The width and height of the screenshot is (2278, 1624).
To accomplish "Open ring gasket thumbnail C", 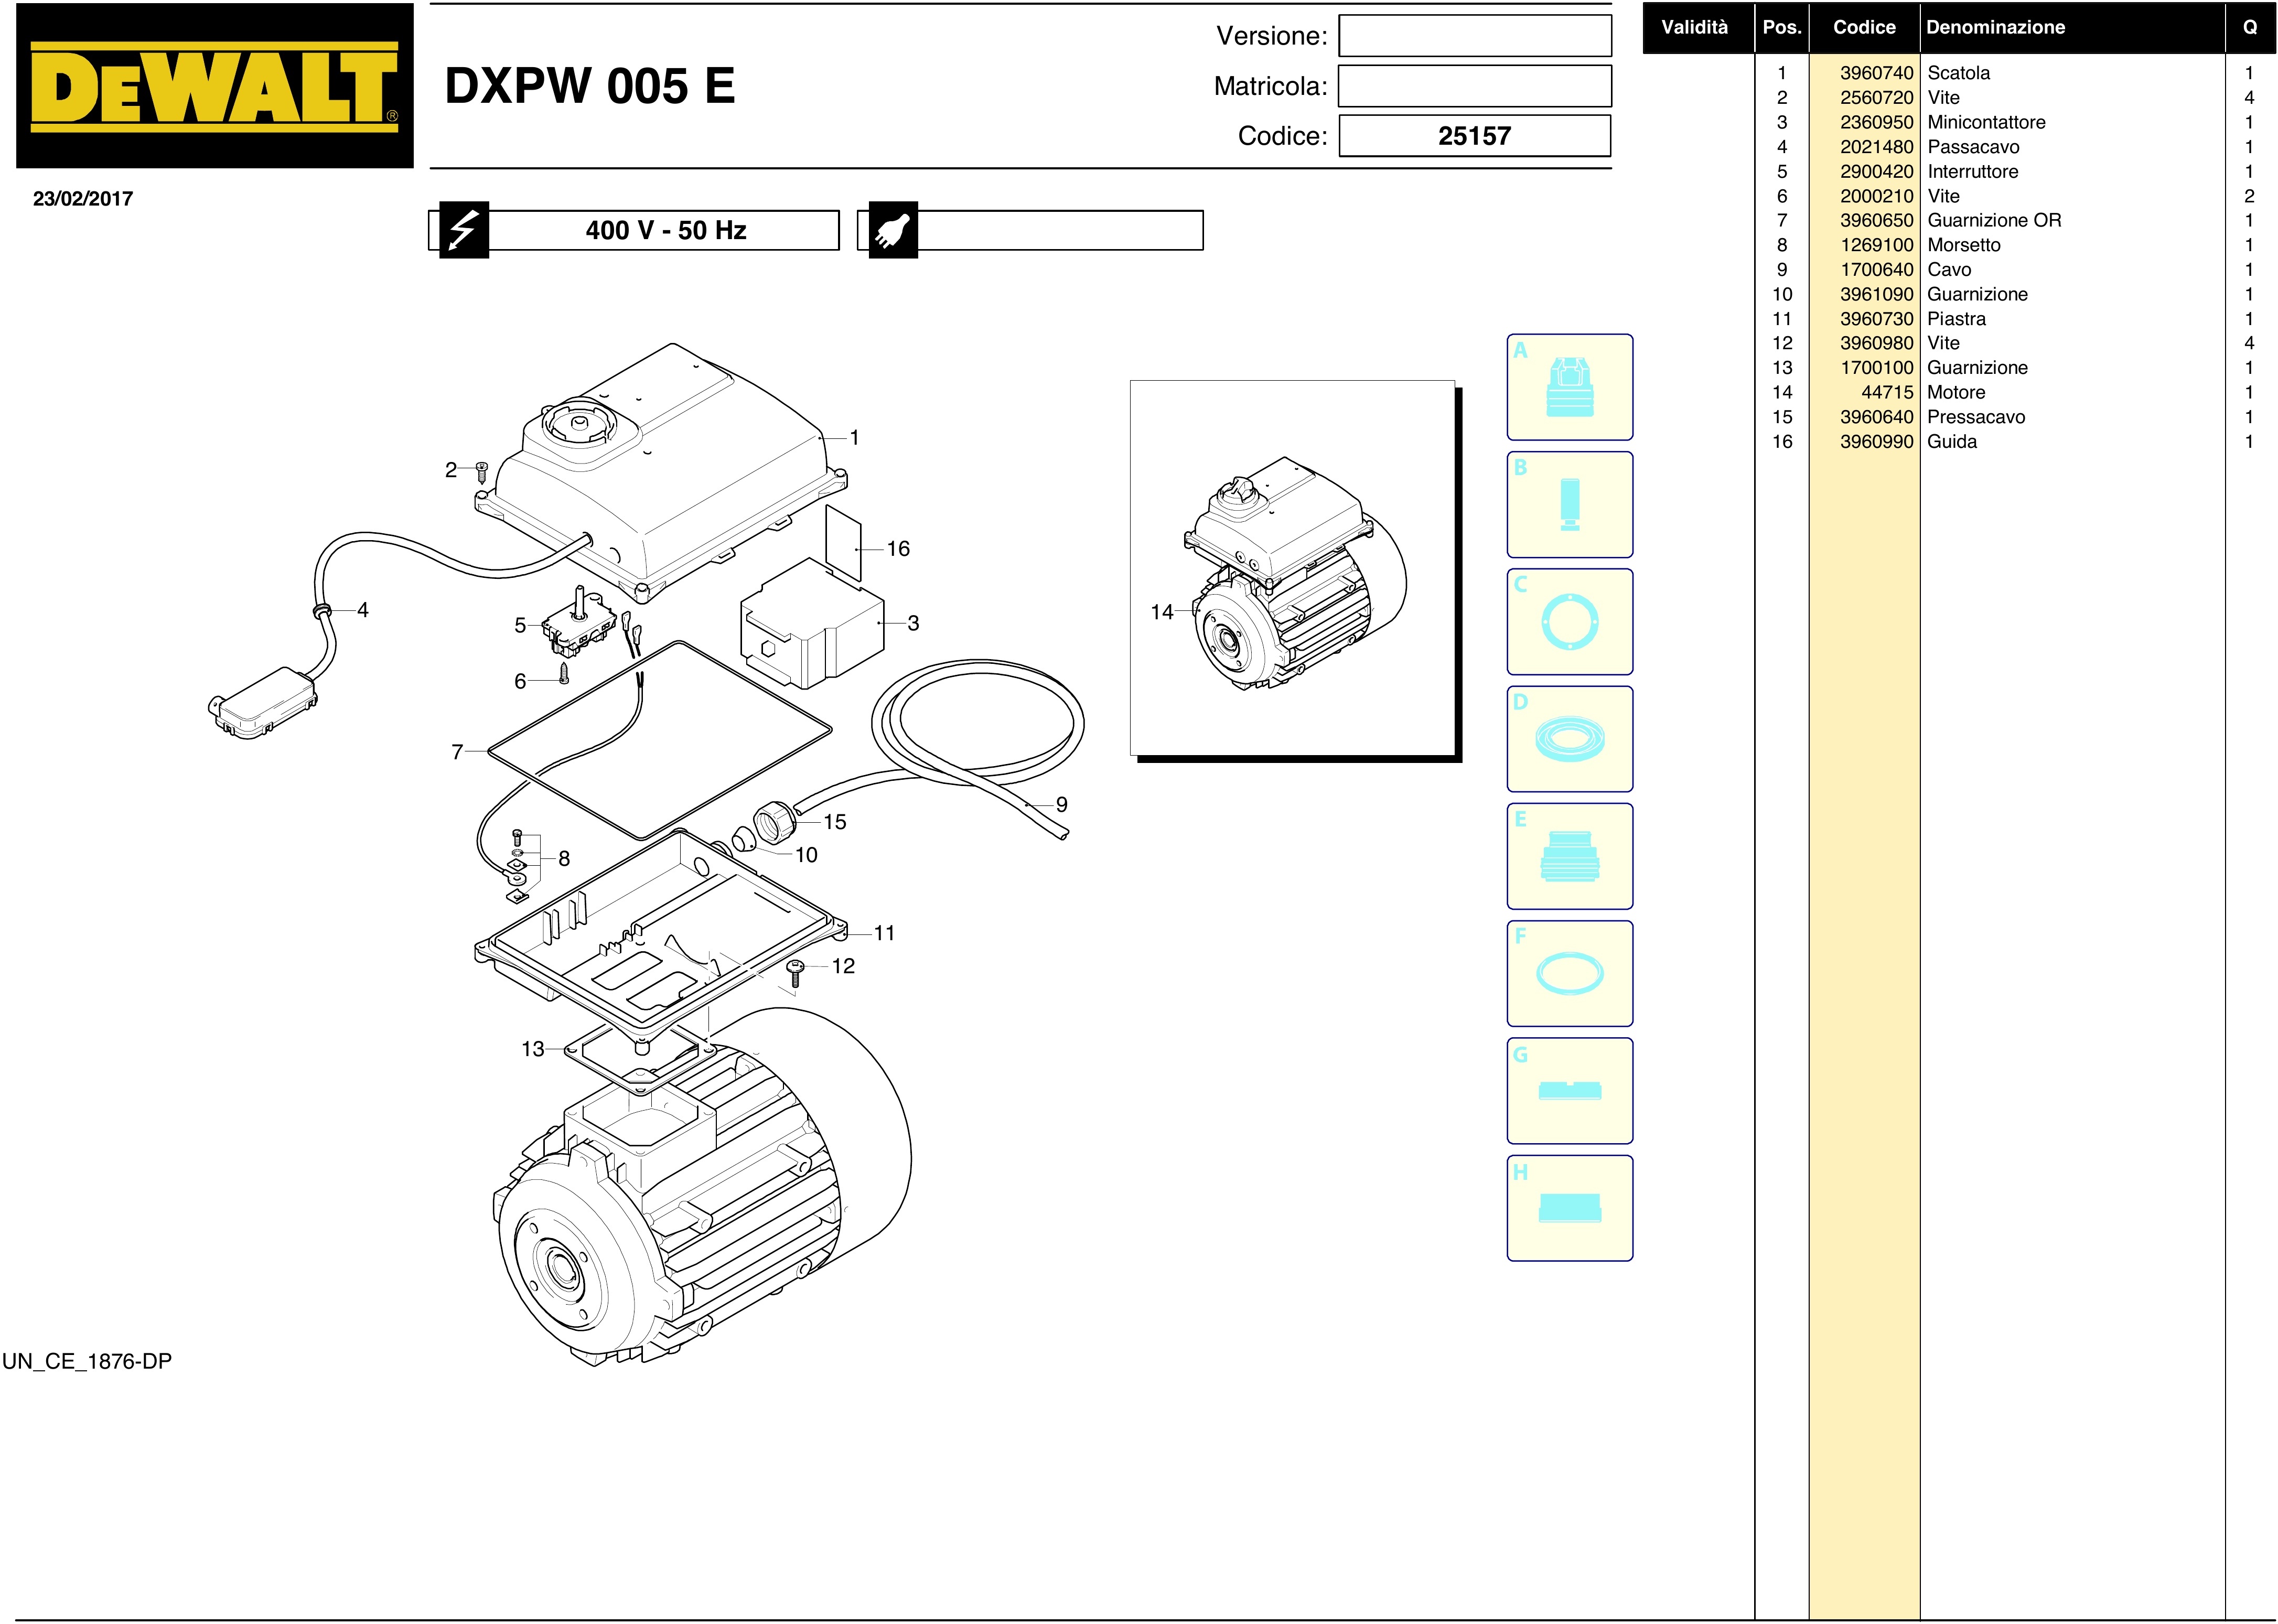I will point(1569,622).
